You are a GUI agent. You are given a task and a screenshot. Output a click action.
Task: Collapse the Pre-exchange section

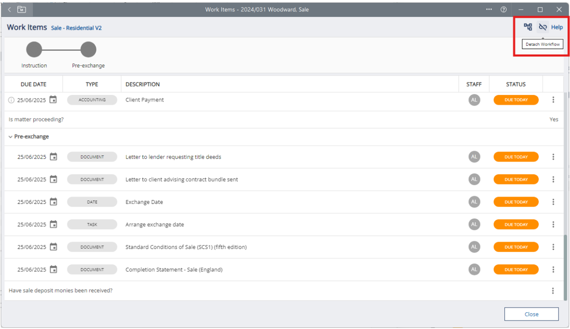tap(10, 137)
